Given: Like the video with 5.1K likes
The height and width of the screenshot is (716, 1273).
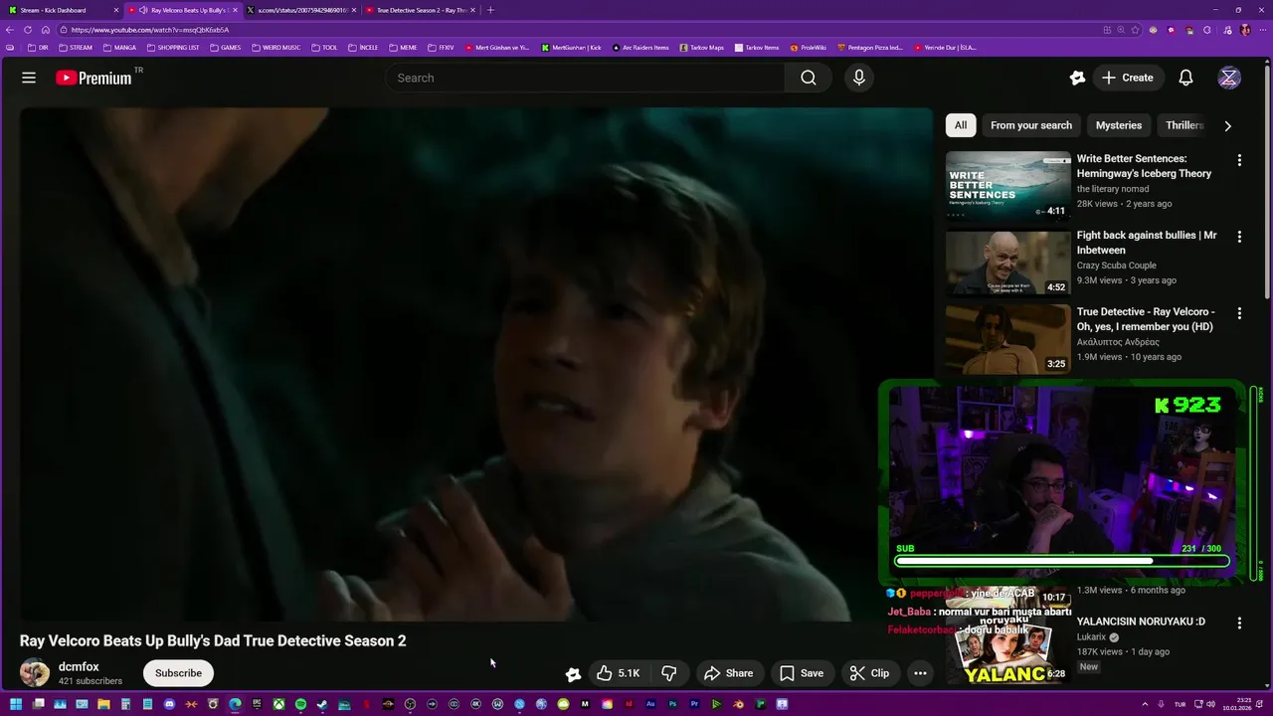Looking at the screenshot, I should pos(618,673).
